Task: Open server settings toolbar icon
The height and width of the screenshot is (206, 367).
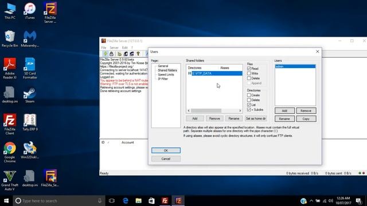Action: [120, 54]
